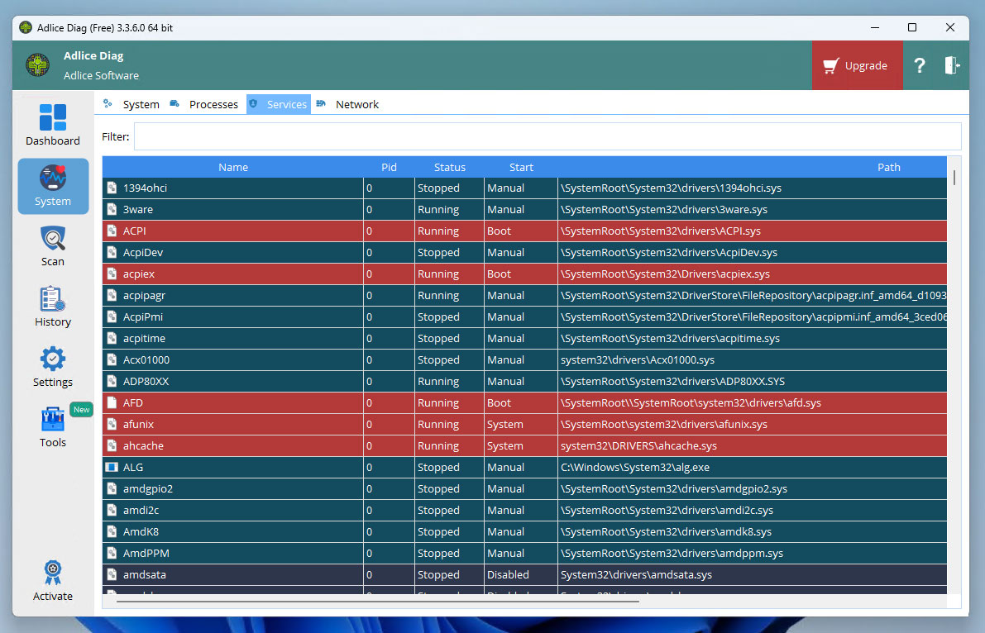Click the exit door icon in header
This screenshot has width=985, height=633.
(952, 66)
